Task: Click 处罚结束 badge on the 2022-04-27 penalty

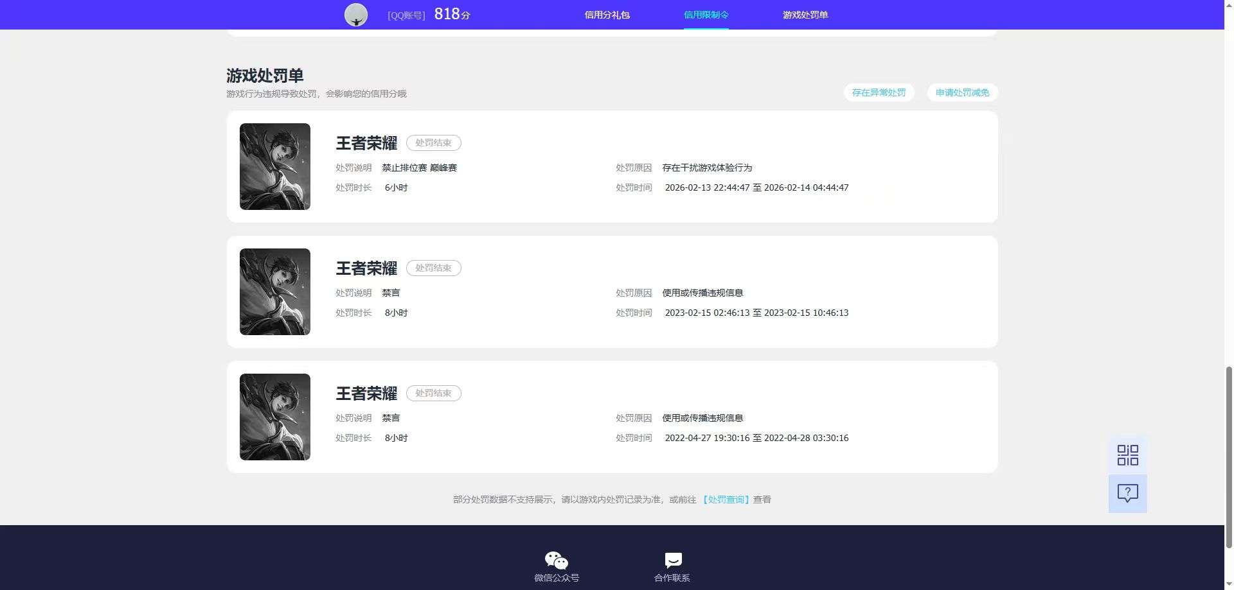Action: click(x=433, y=393)
